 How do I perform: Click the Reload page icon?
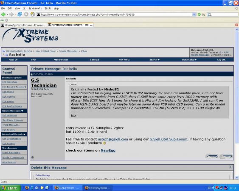(20, 14)
